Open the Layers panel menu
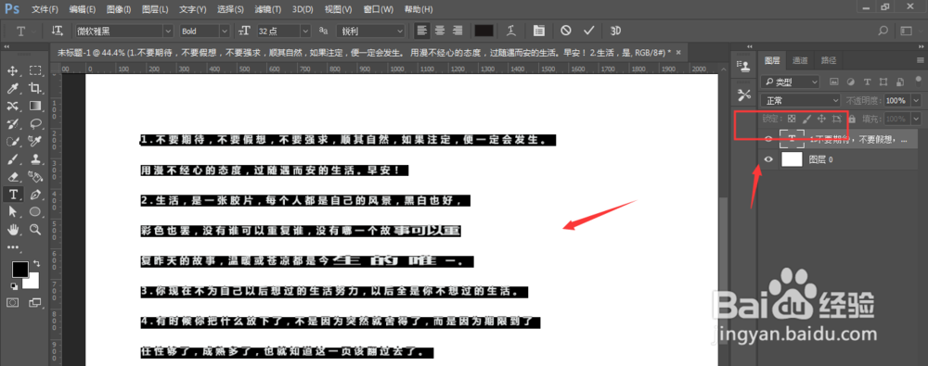Viewport: 928px width, 366px height. (x=921, y=60)
